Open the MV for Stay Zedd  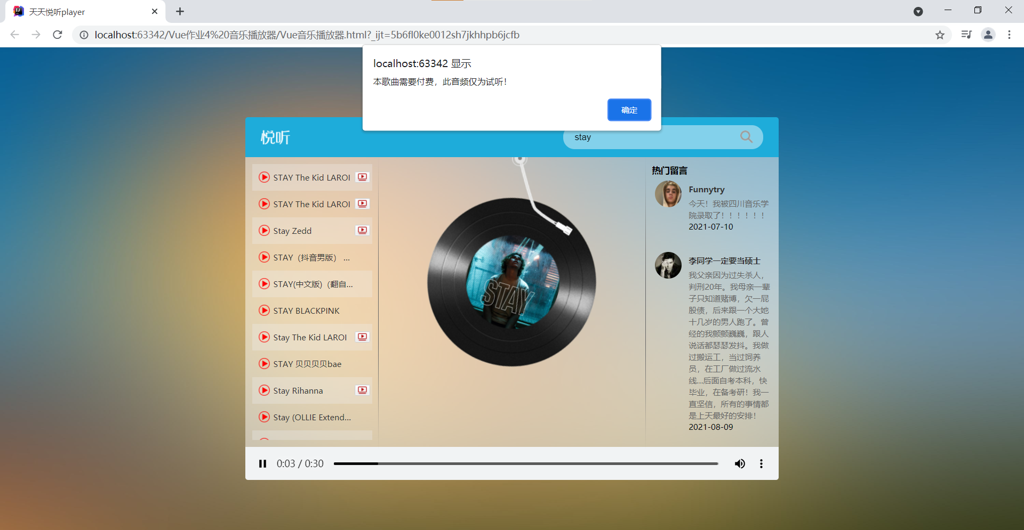click(x=363, y=230)
